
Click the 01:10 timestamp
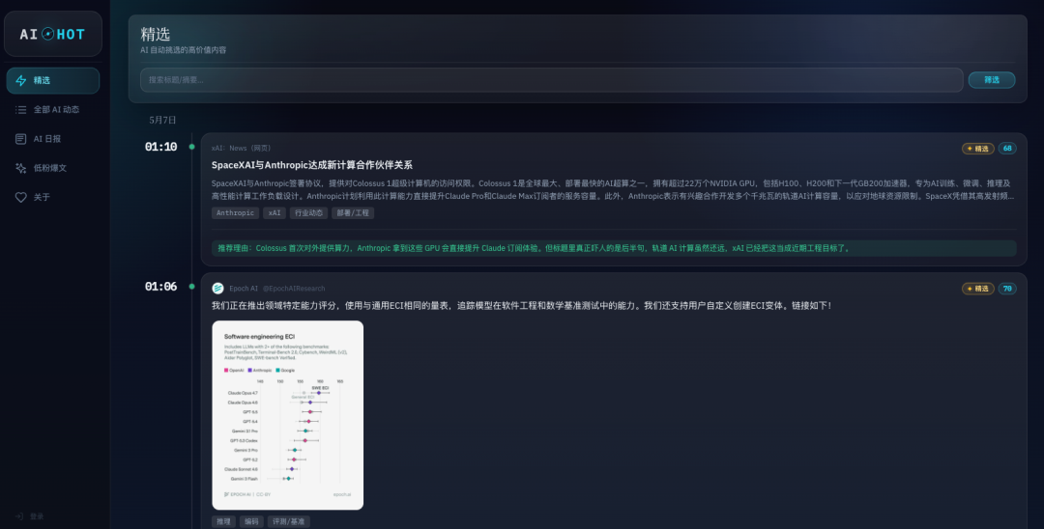161,147
